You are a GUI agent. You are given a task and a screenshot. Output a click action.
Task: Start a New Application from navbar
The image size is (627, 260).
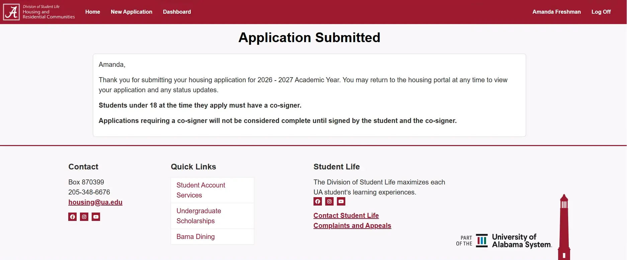point(131,12)
